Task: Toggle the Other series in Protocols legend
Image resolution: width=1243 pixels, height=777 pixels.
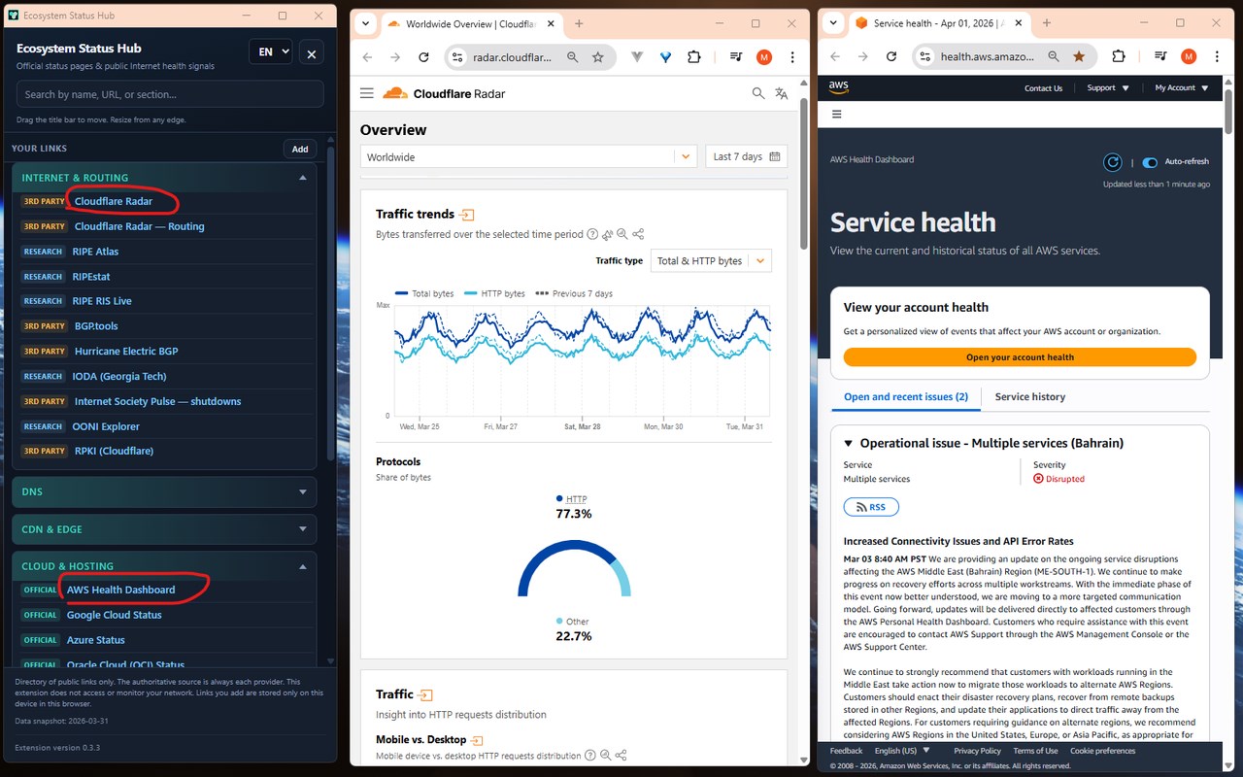Action: pos(573,622)
